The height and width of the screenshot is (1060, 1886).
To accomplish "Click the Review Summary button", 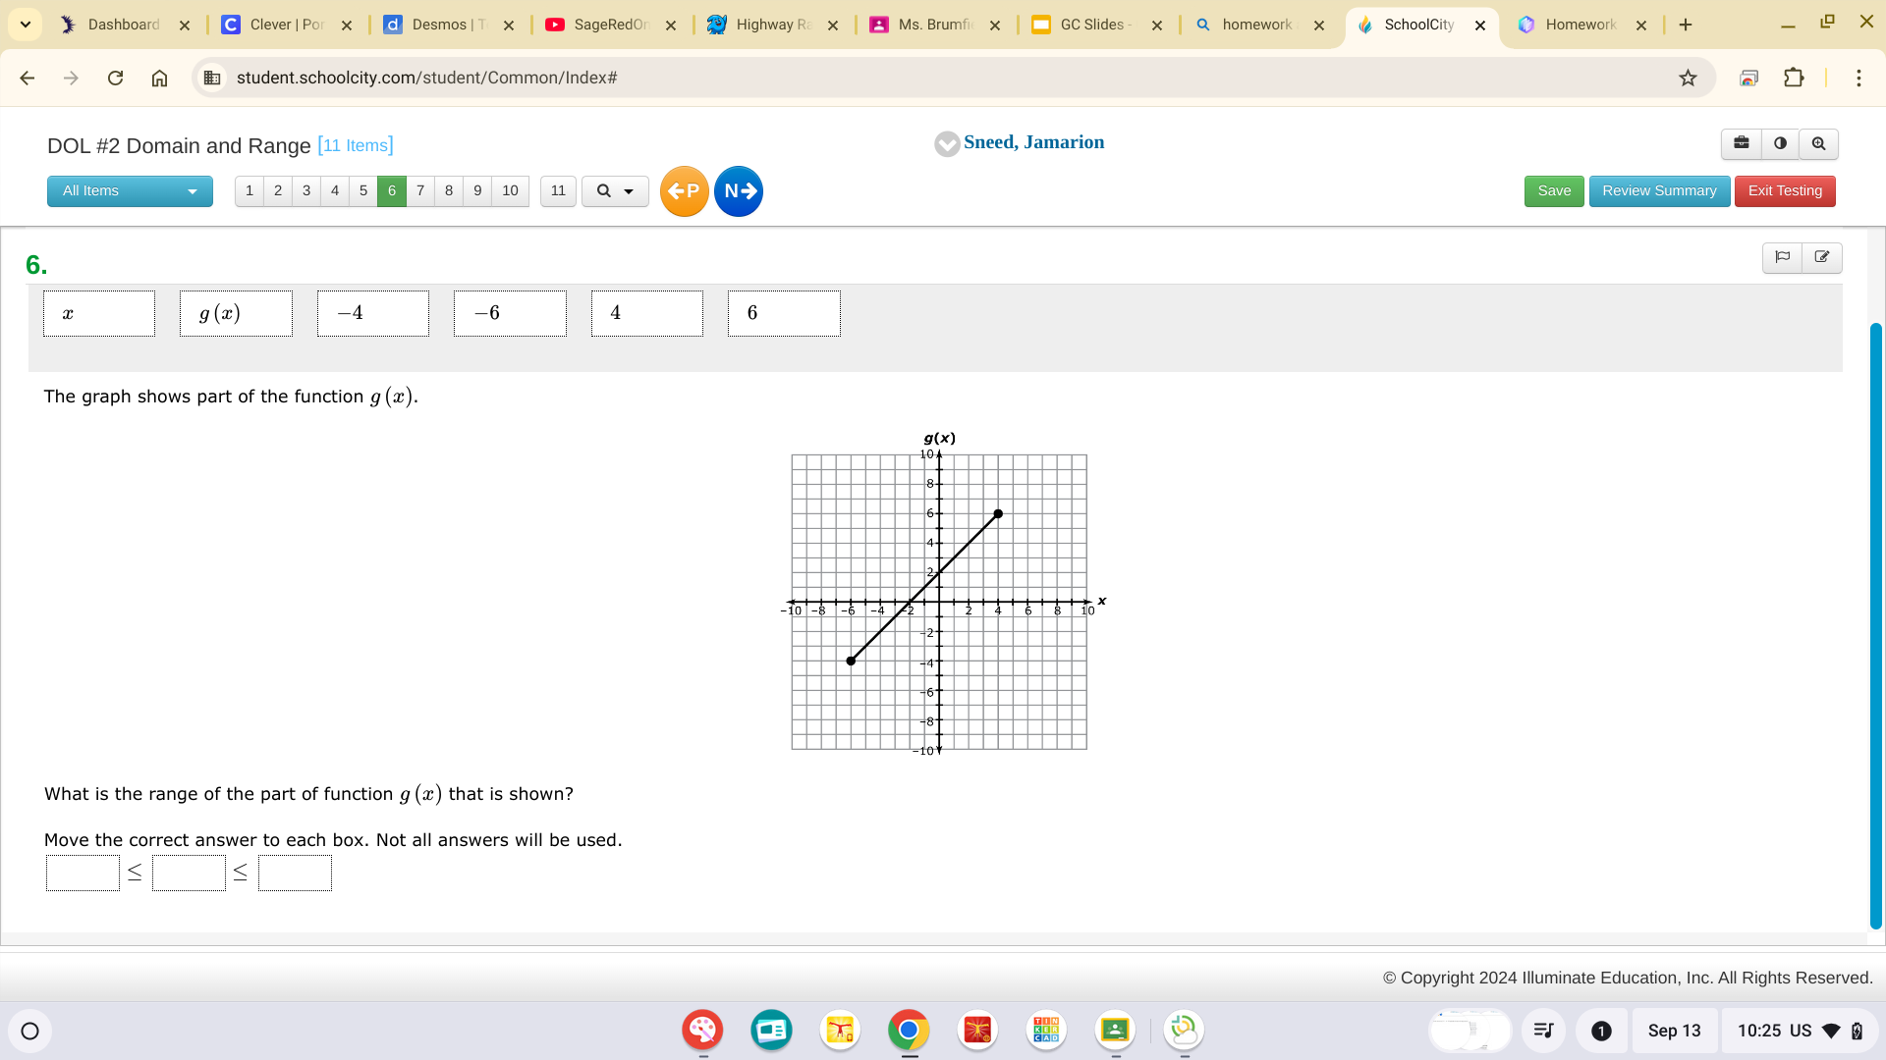I will pos(1658,190).
